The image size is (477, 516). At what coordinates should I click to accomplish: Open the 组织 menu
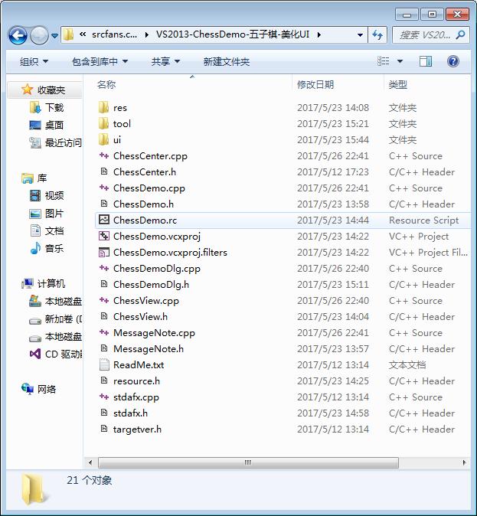[34, 61]
